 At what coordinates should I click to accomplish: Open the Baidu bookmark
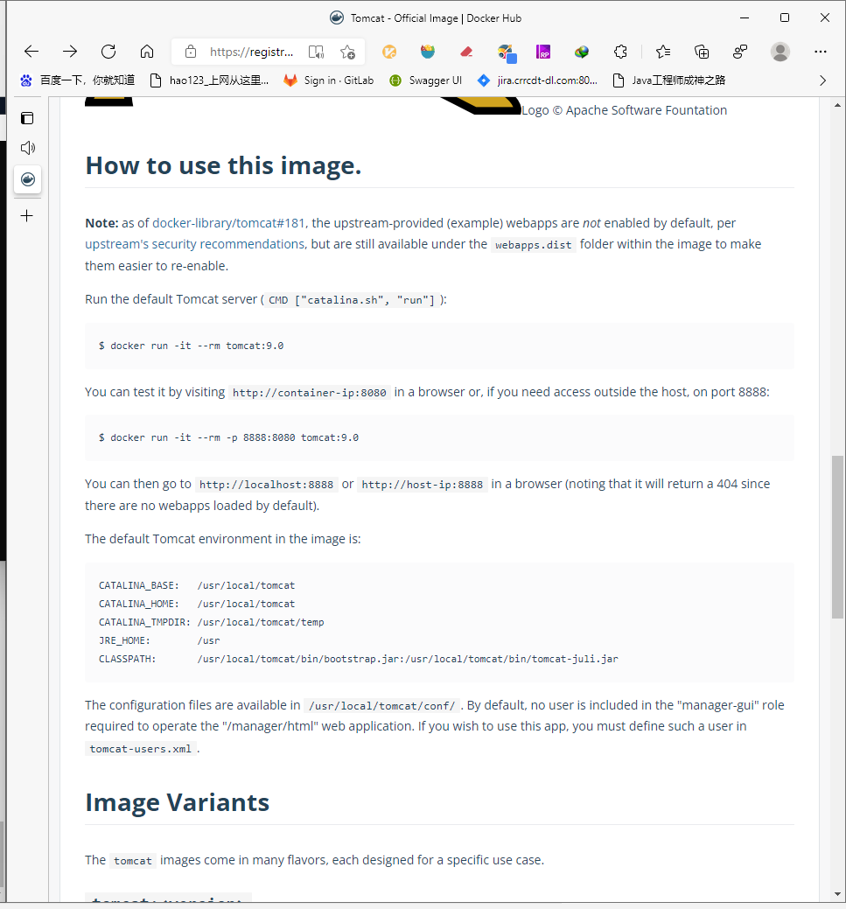(77, 80)
